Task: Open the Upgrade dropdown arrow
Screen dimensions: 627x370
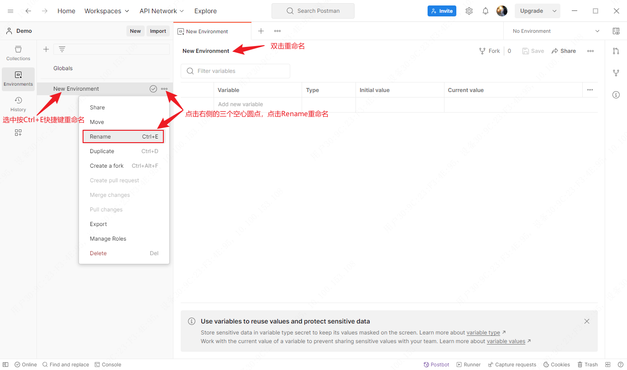Action: click(554, 11)
